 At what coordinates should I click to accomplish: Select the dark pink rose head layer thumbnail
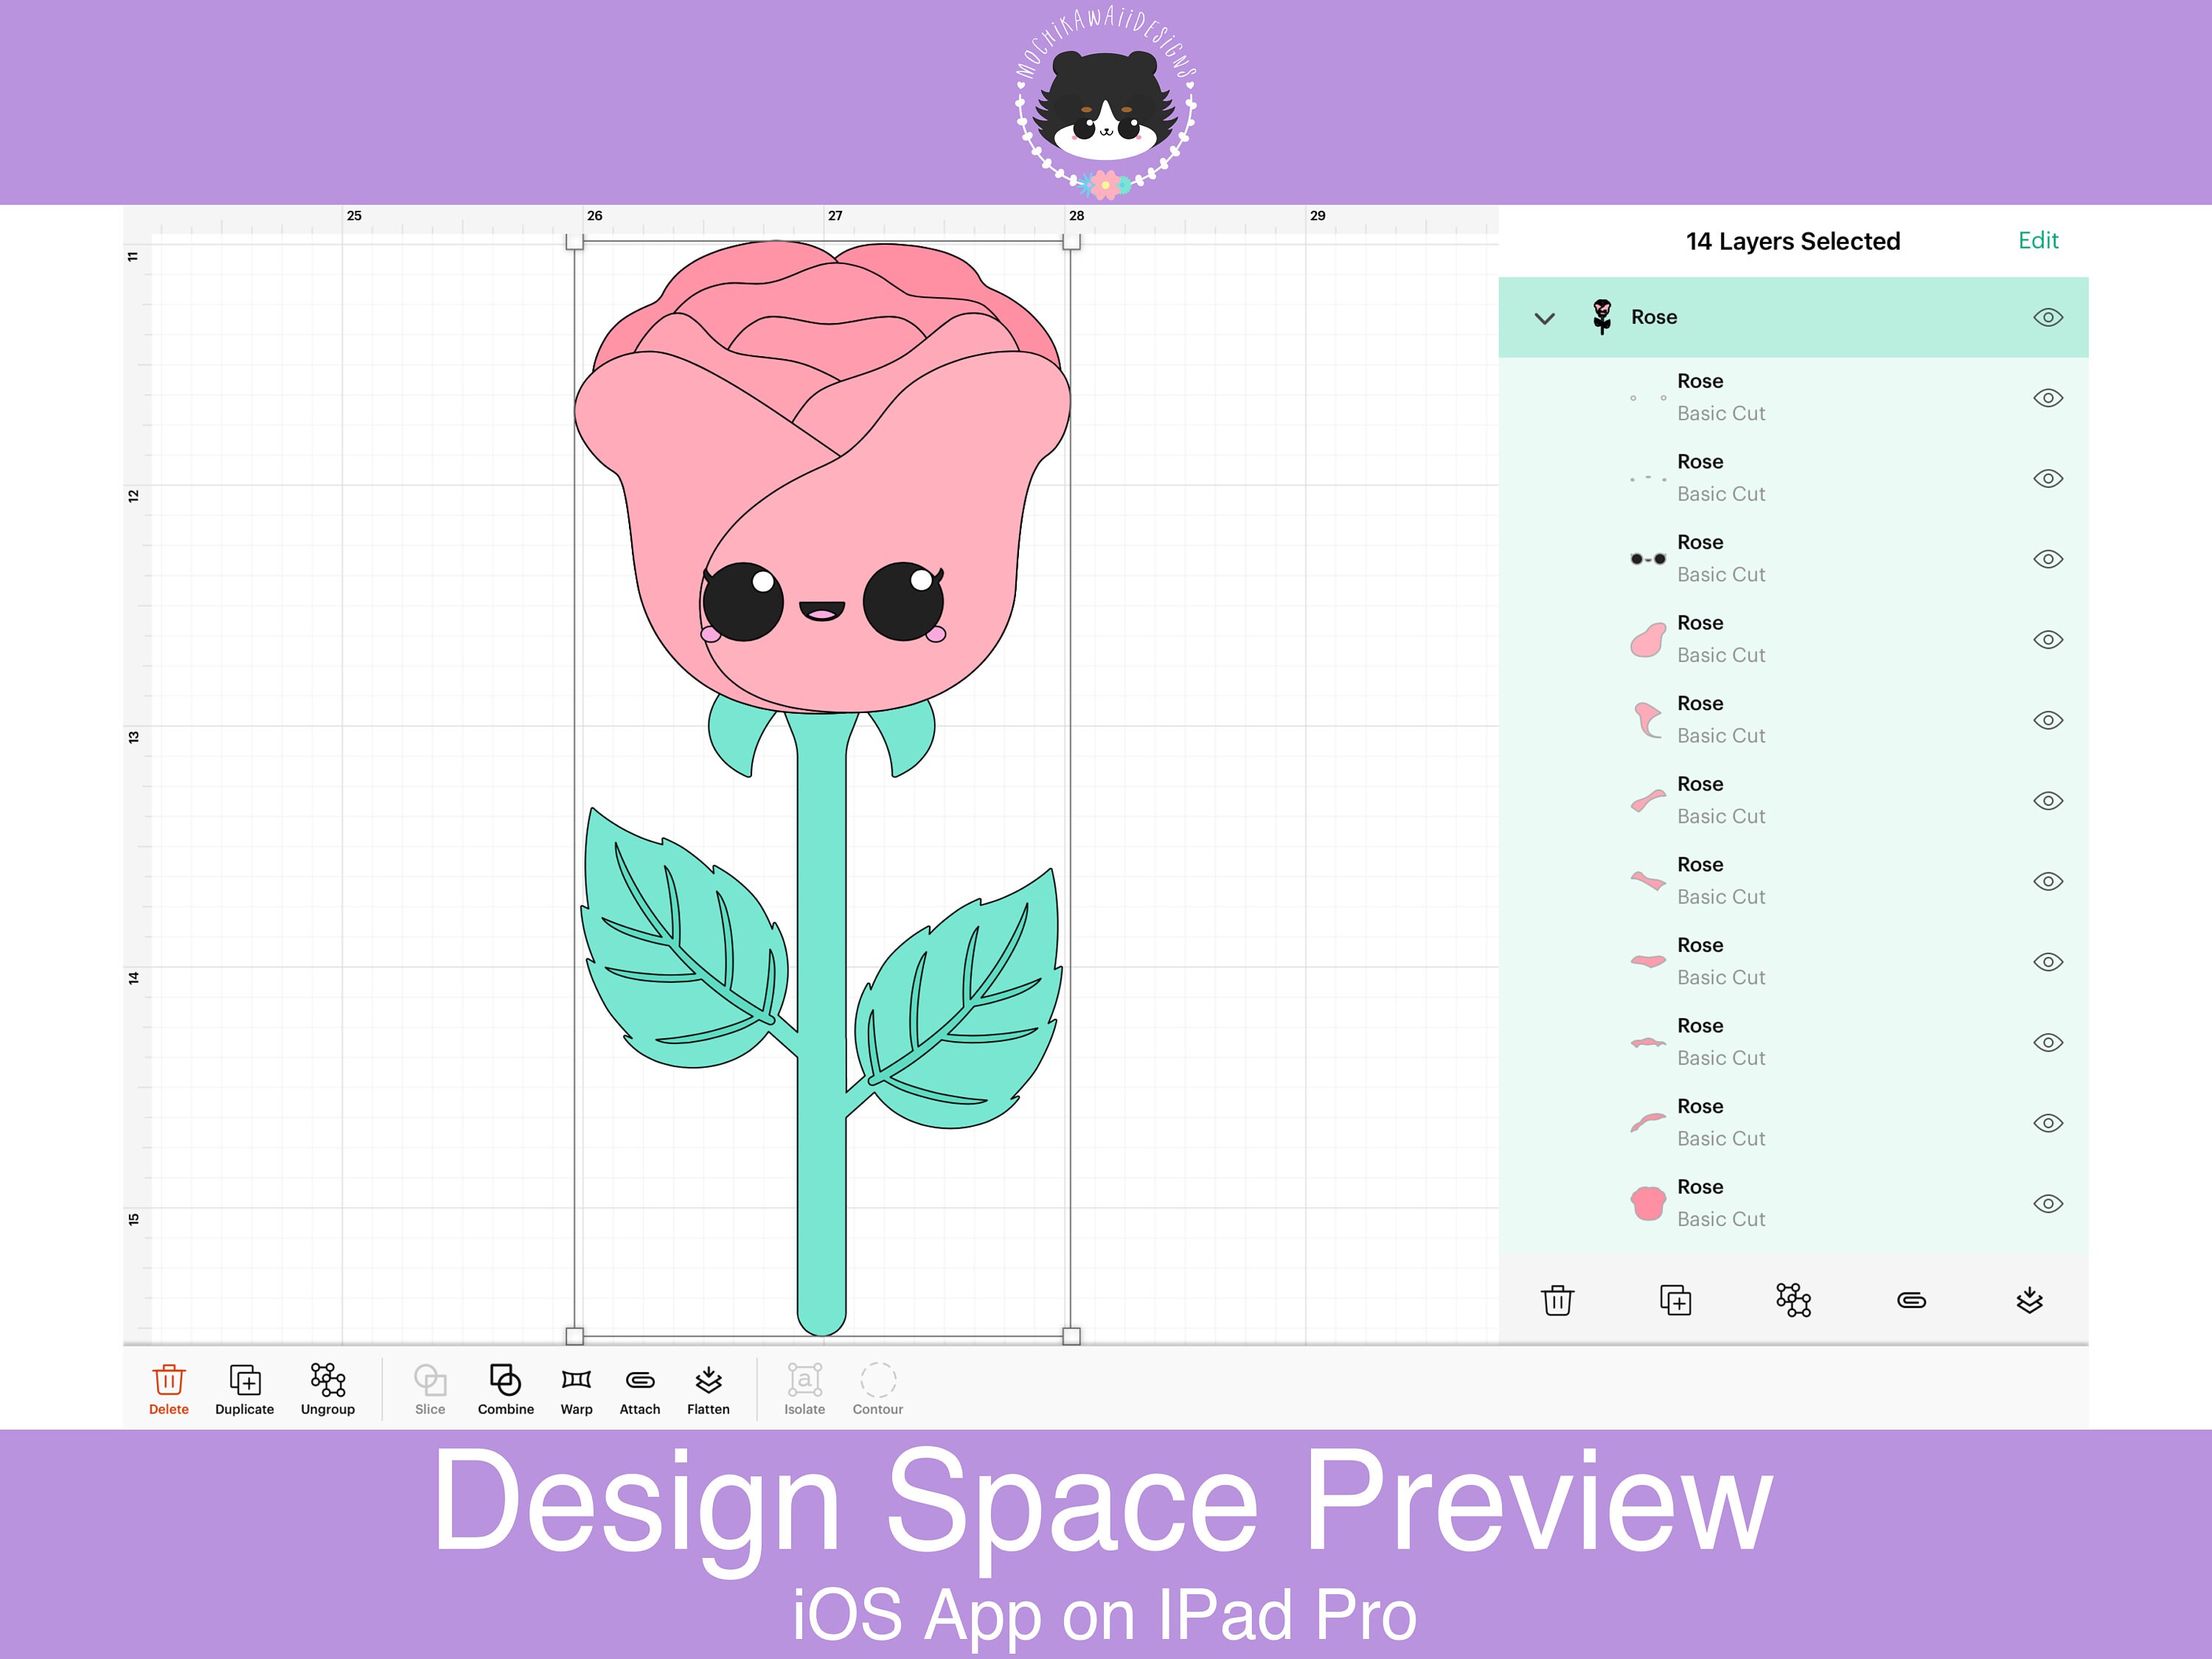1648,1204
